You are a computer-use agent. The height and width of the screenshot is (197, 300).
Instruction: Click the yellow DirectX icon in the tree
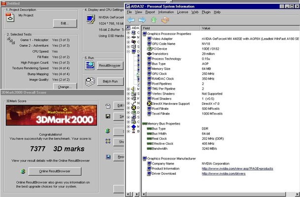pyautogui.click(x=133, y=108)
